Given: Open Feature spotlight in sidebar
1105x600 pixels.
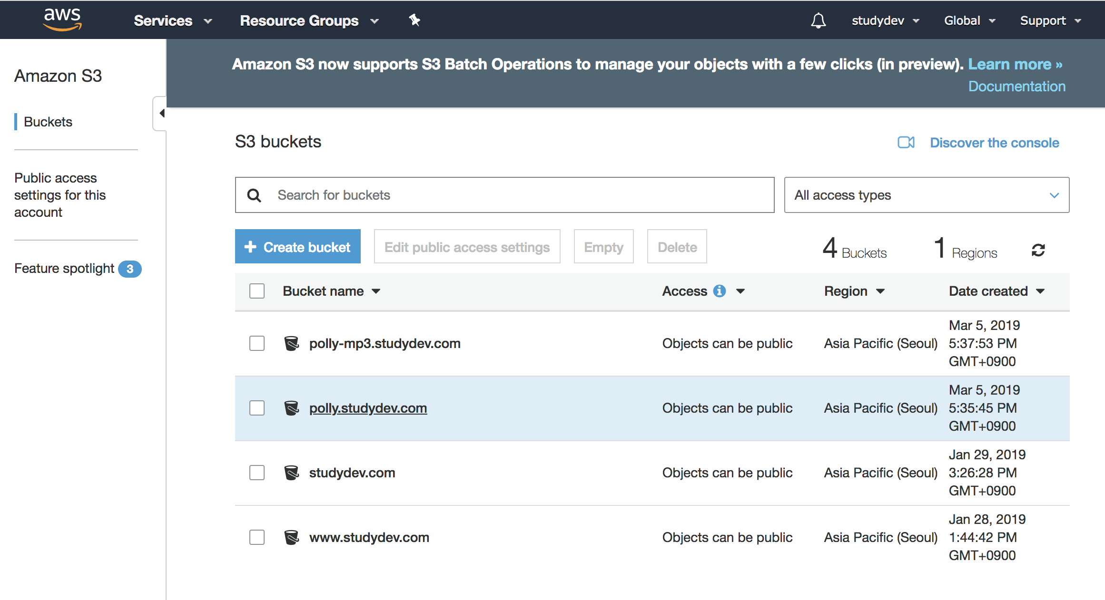Looking at the screenshot, I should point(64,269).
